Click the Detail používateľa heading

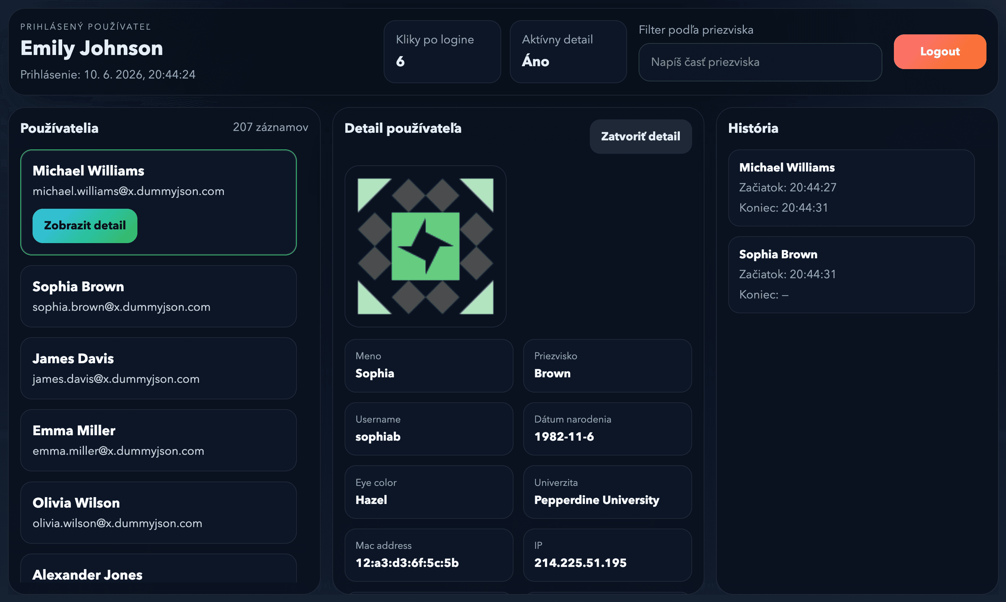tap(402, 128)
